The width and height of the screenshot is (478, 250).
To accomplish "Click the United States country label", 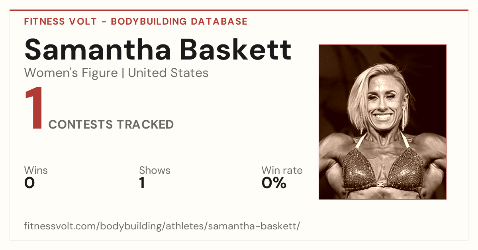I will click(168, 73).
